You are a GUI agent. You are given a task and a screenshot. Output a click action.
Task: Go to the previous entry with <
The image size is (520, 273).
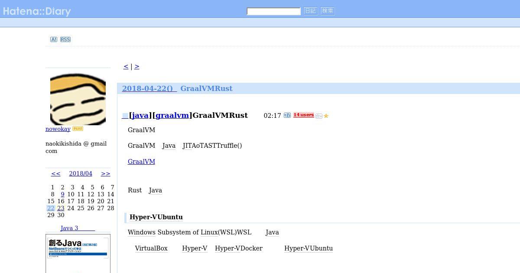pyautogui.click(x=126, y=66)
